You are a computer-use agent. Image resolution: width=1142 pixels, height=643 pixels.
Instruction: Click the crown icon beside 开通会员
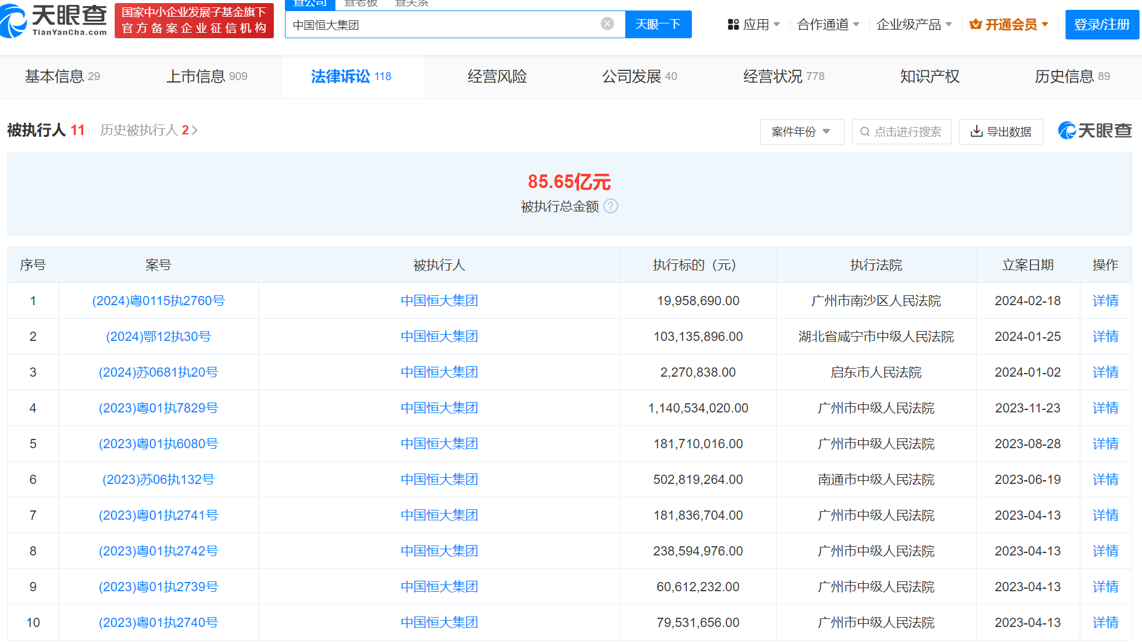click(976, 25)
